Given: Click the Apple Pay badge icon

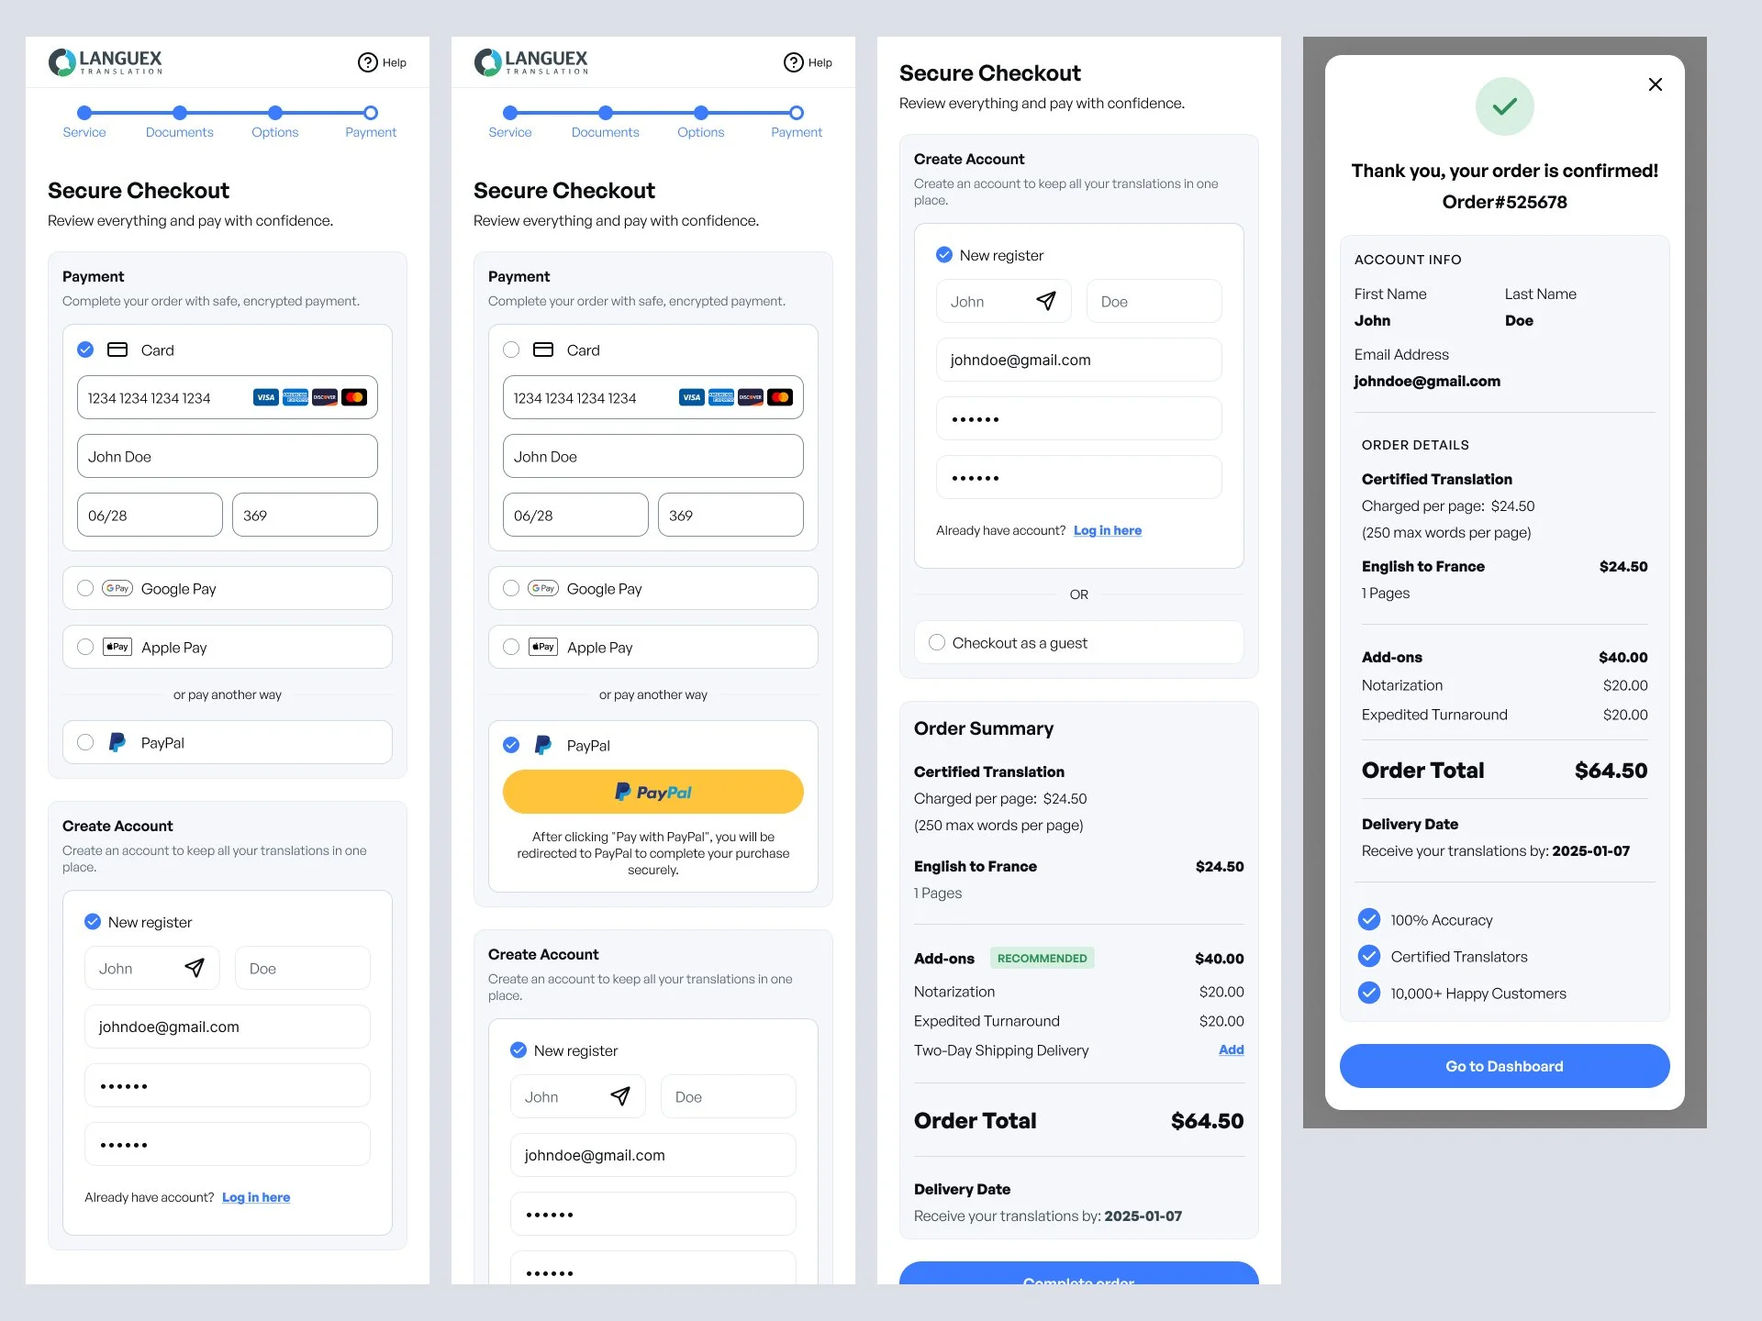Looking at the screenshot, I should 117,647.
